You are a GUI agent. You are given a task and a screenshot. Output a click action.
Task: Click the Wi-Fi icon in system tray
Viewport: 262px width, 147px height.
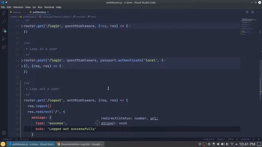(x=232, y=144)
